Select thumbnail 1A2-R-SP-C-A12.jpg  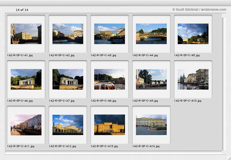(68, 125)
